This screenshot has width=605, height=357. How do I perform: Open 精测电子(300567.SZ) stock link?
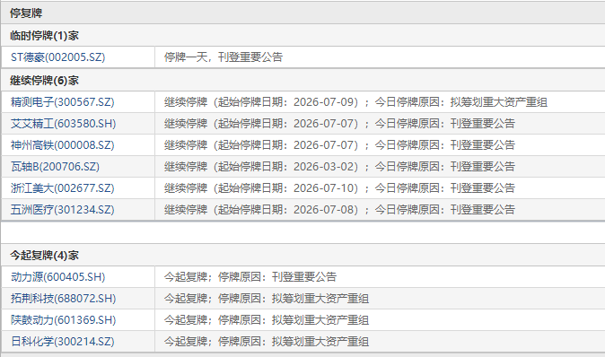pyautogui.click(x=63, y=102)
